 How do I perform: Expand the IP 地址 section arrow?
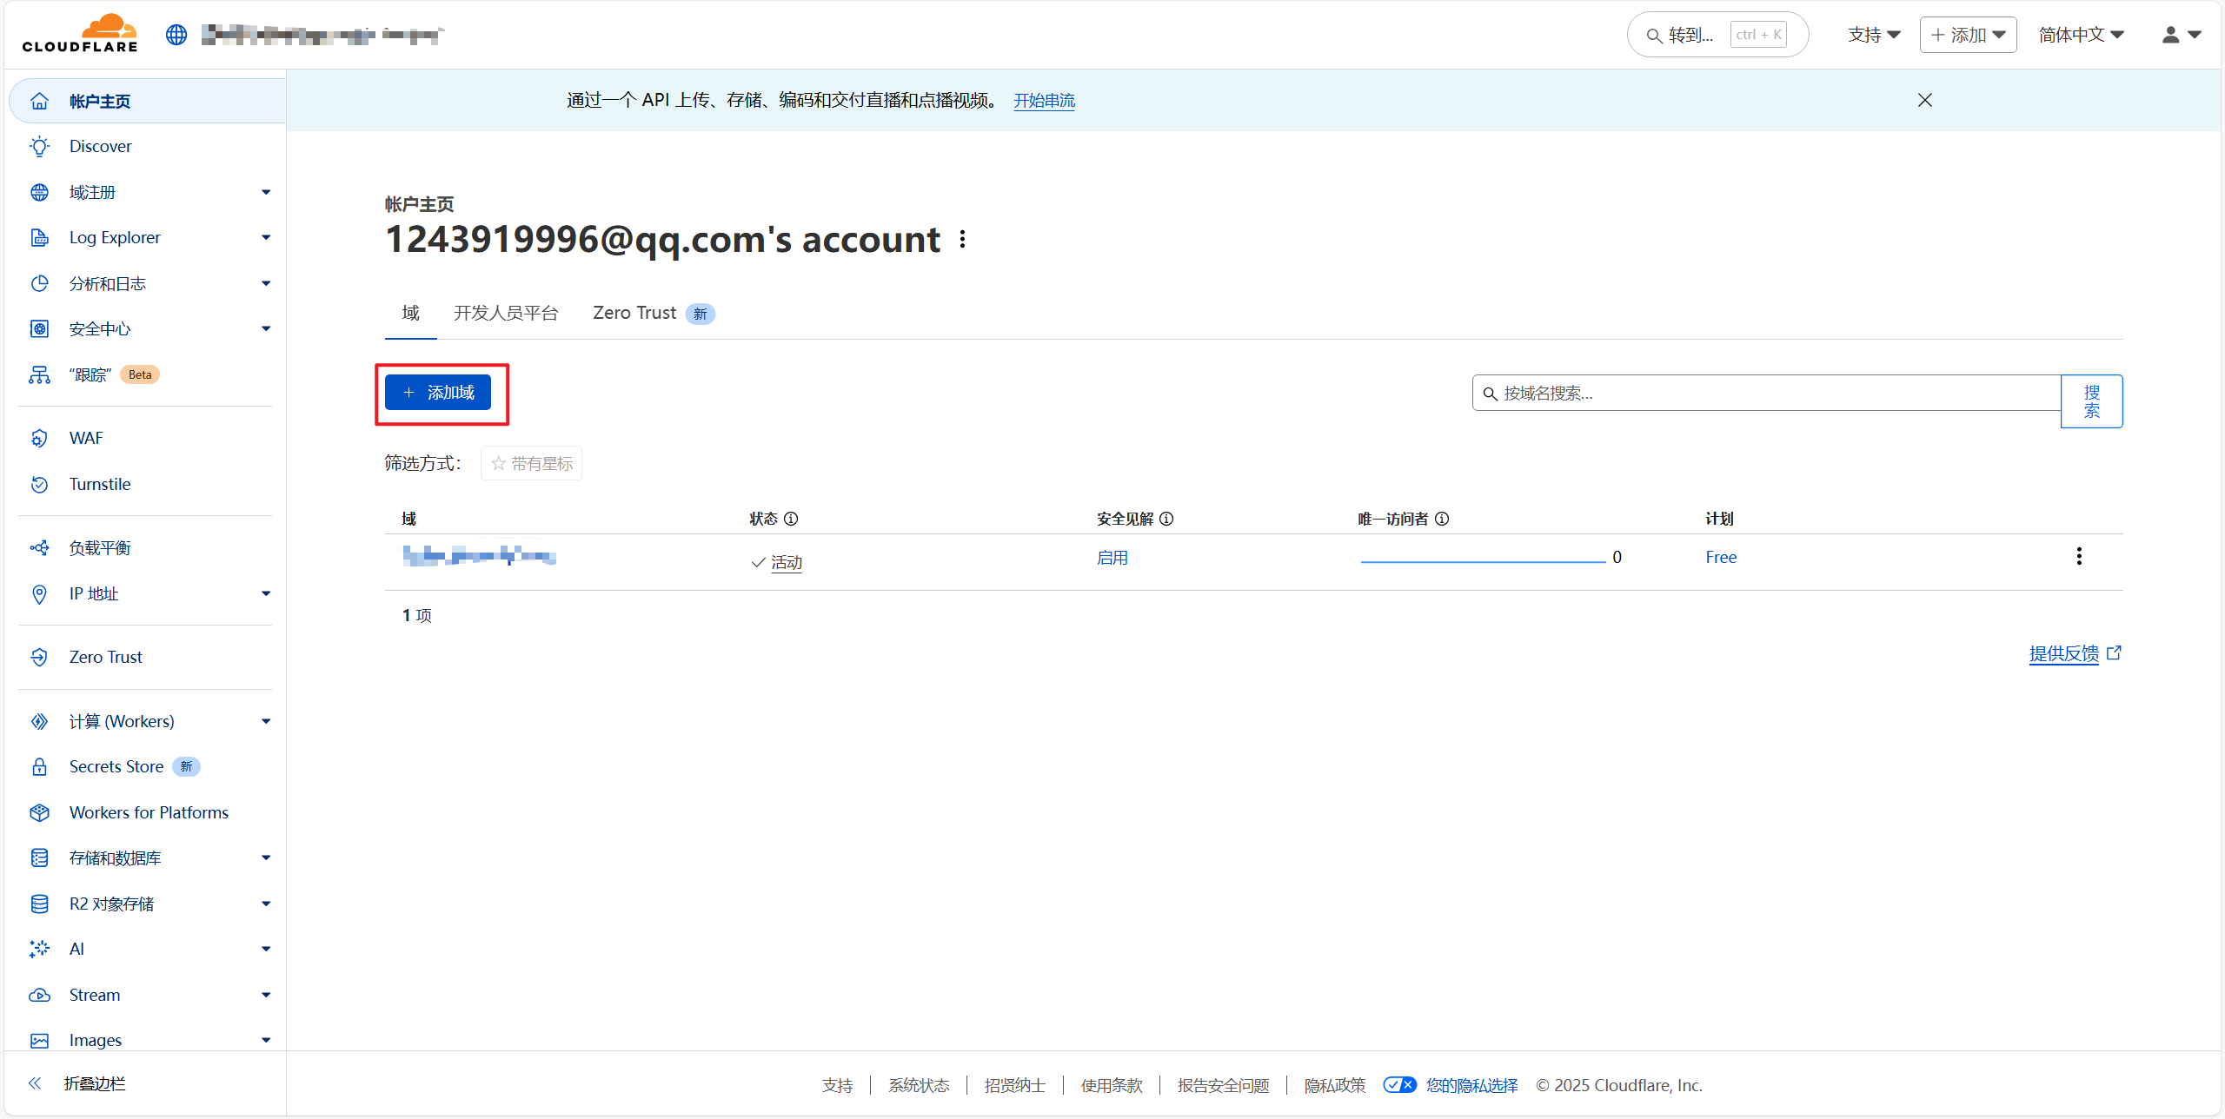click(266, 593)
